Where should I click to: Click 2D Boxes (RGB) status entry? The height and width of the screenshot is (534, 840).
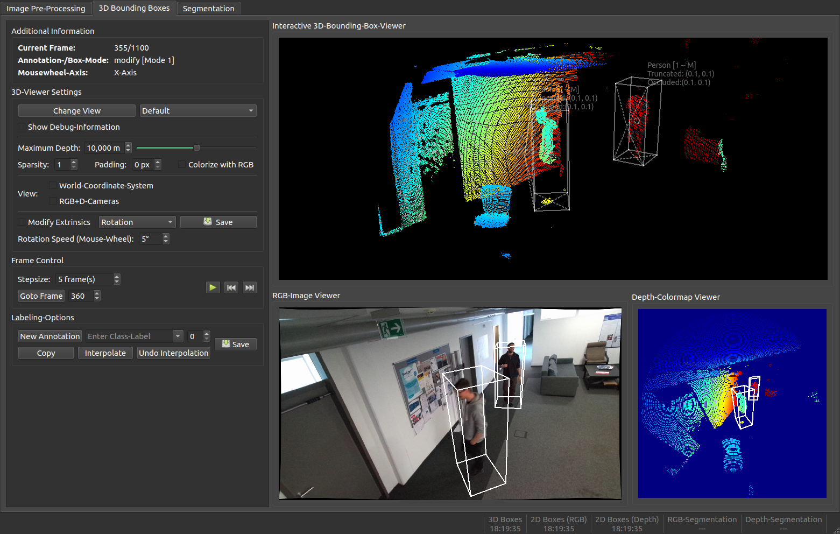[x=559, y=524]
